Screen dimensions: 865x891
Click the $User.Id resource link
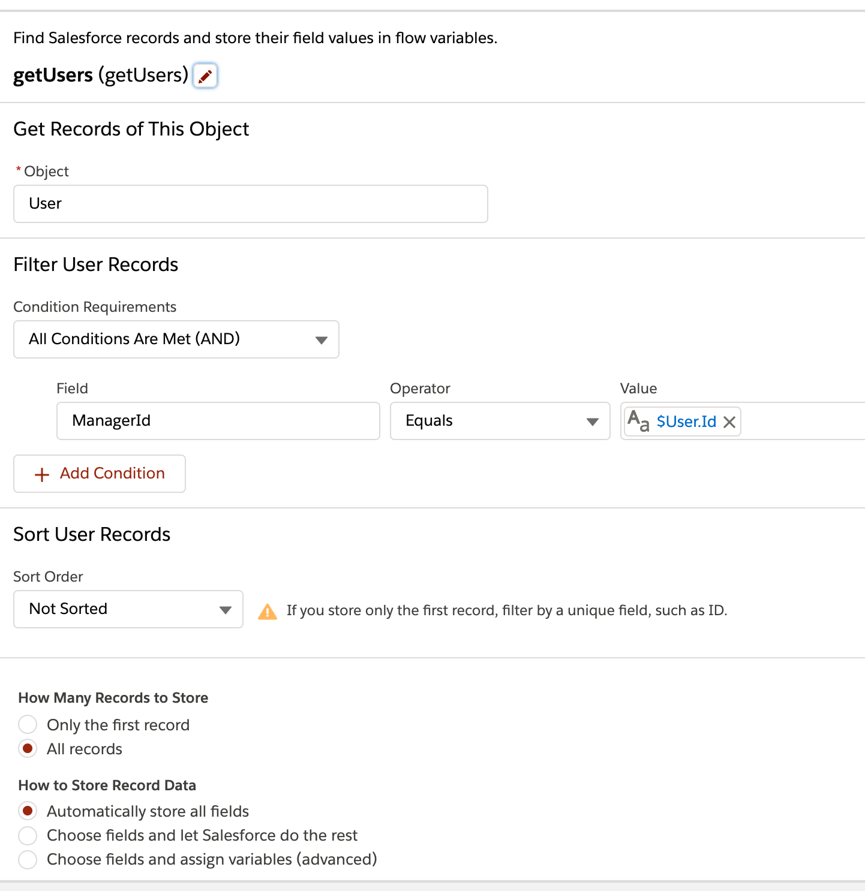click(686, 422)
